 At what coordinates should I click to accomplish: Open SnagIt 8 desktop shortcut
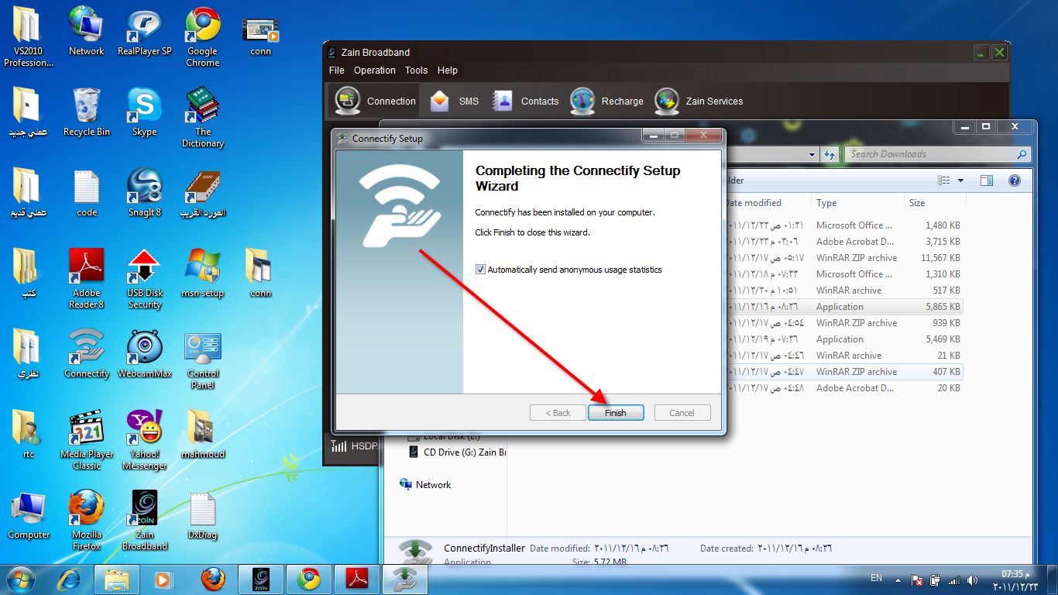click(144, 193)
